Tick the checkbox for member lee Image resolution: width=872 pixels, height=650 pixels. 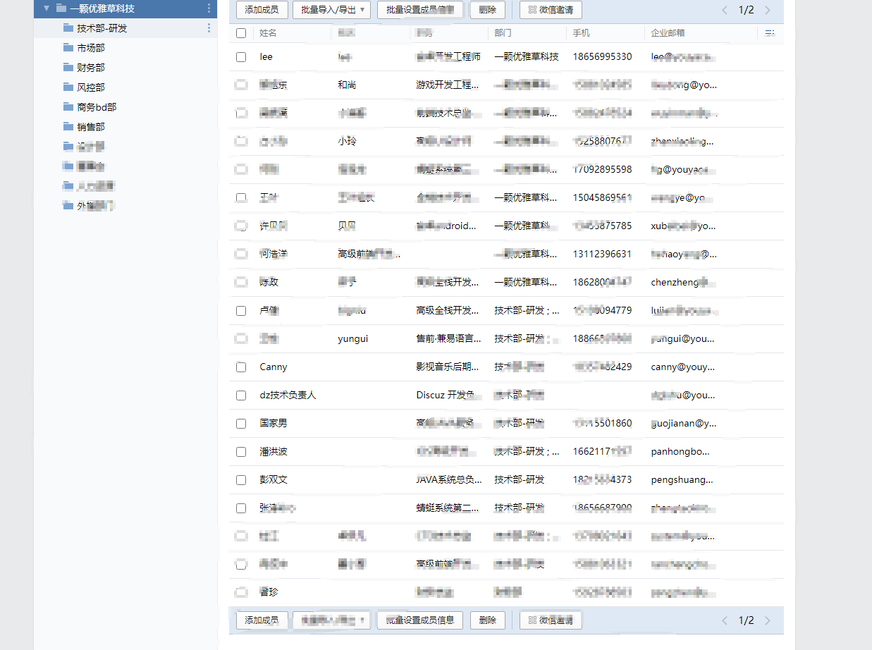click(241, 56)
